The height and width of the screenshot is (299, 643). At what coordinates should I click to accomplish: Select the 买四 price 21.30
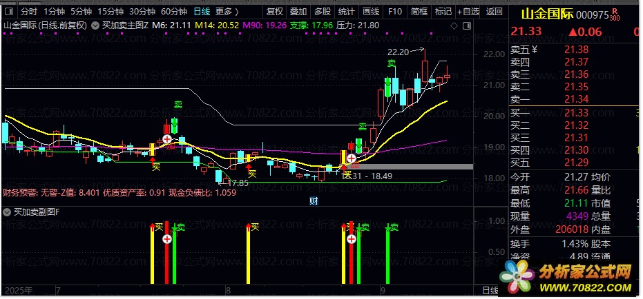(576, 150)
